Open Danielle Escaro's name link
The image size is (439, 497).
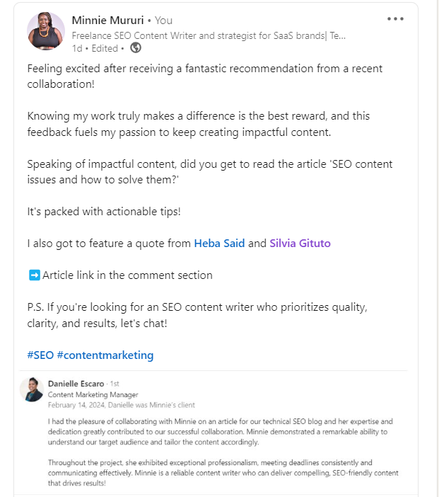pos(76,384)
